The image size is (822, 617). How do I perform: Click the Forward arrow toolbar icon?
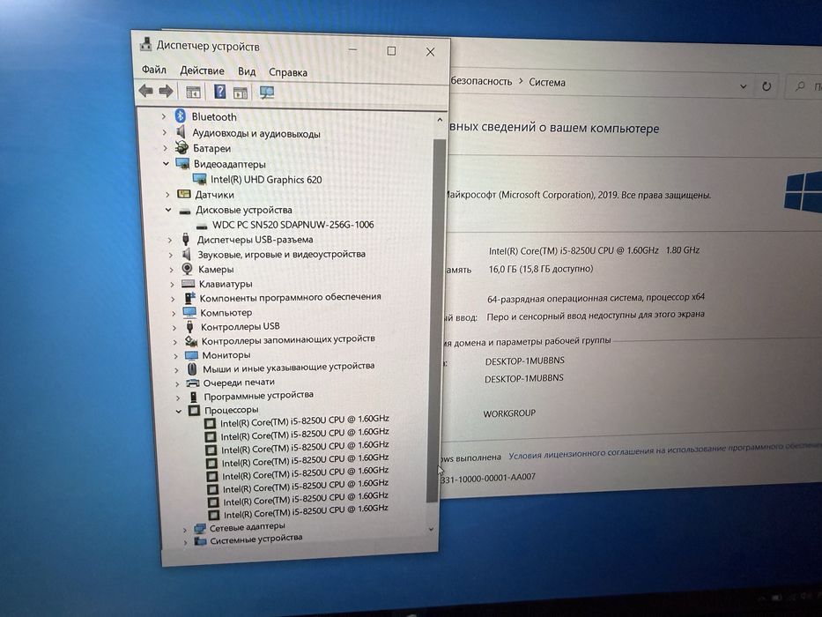tap(166, 92)
